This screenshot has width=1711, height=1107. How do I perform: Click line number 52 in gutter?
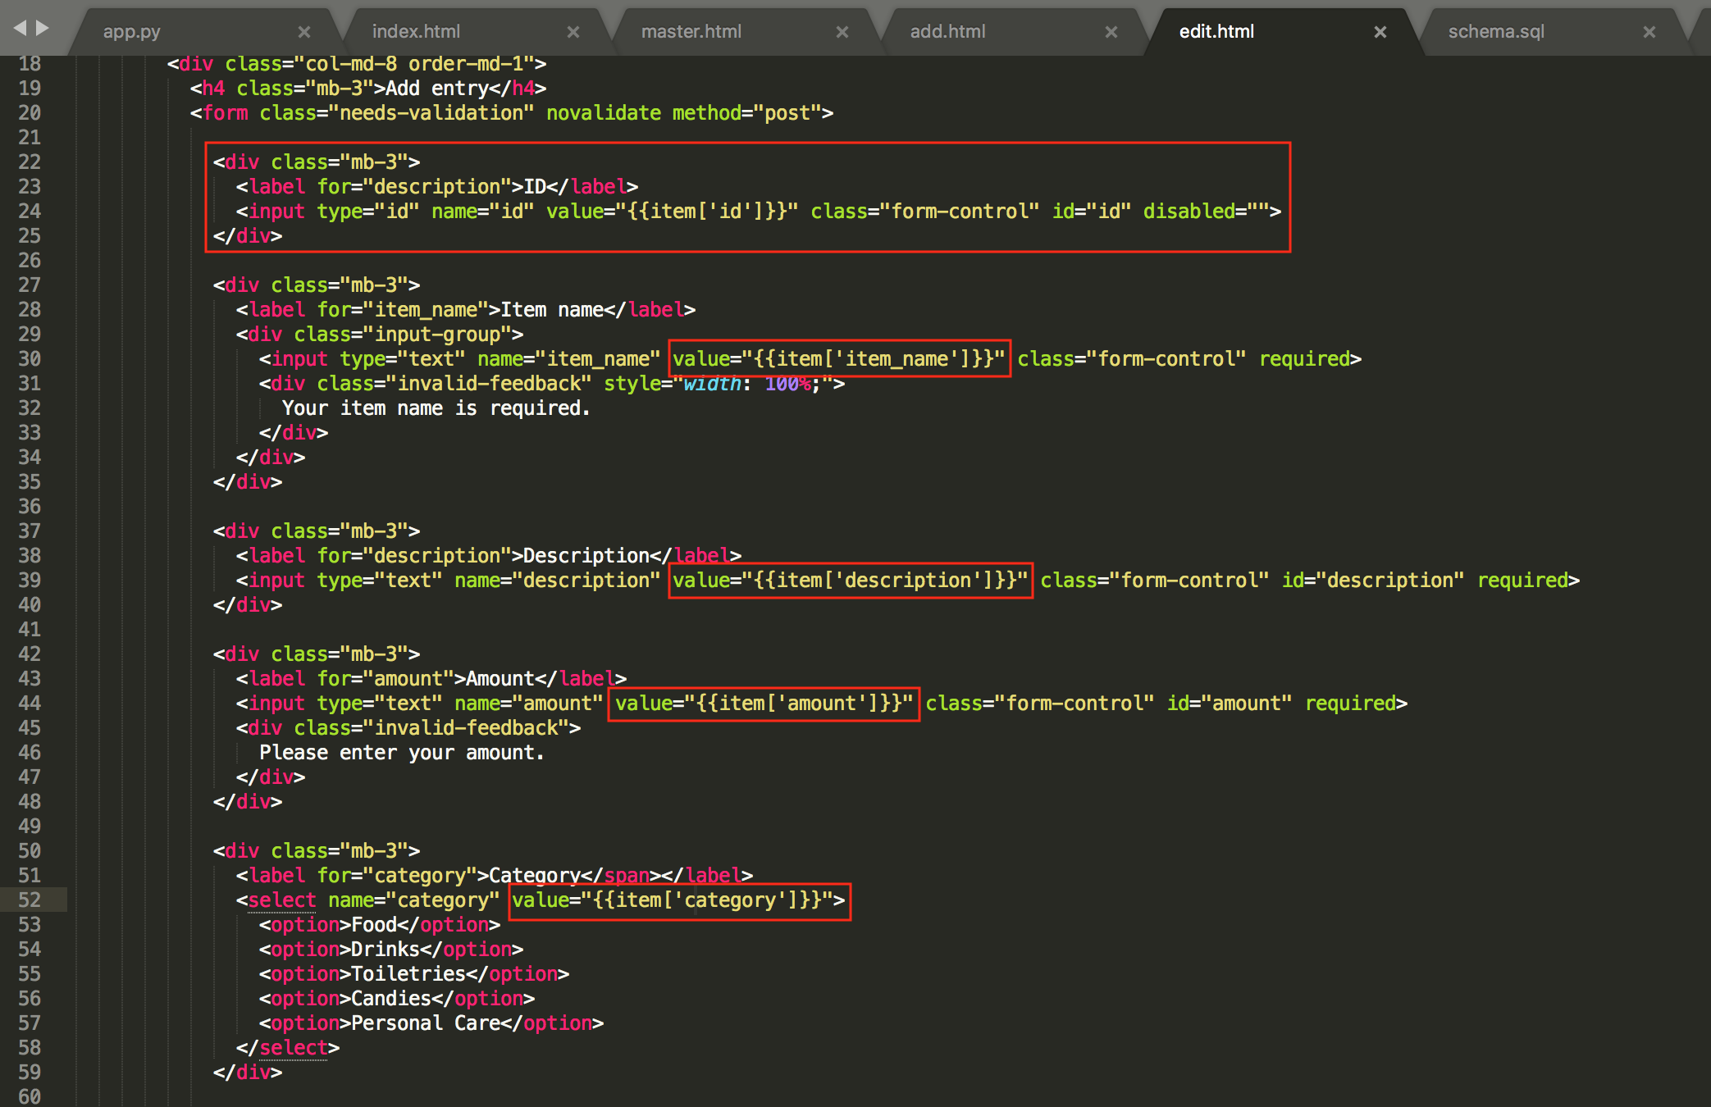pyautogui.click(x=30, y=900)
